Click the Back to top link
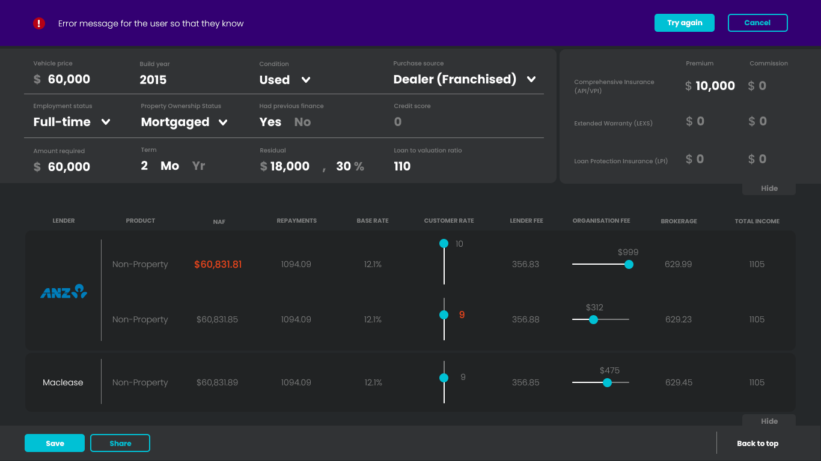The height and width of the screenshot is (461, 821). [x=757, y=444]
